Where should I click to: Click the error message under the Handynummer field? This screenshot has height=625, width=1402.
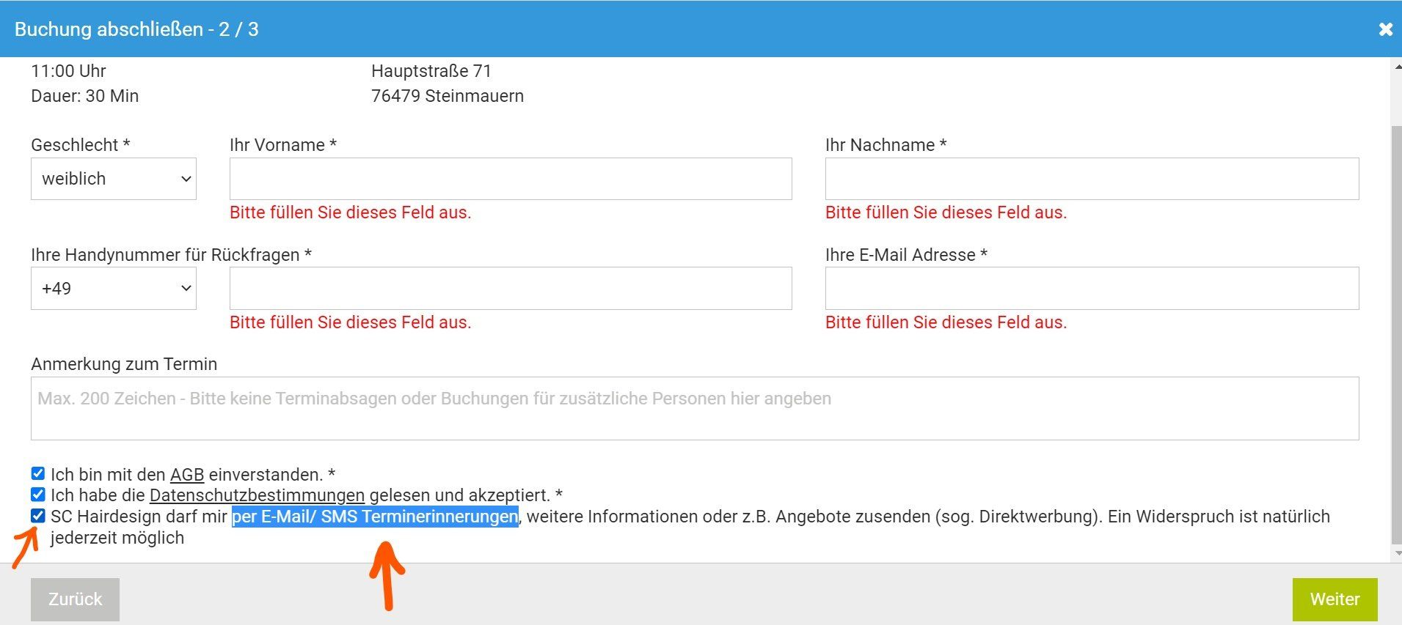[x=351, y=322]
